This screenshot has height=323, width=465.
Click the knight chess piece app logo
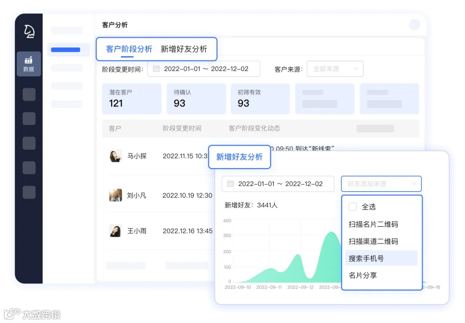(28, 31)
